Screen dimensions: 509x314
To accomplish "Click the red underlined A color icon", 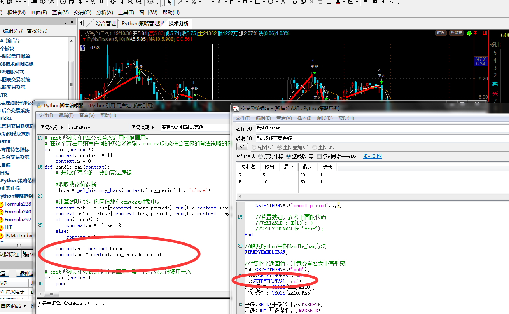I will [x=338, y=2].
